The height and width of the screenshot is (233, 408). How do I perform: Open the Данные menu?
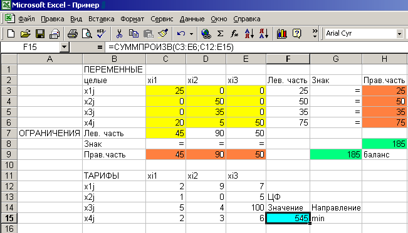click(192, 19)
